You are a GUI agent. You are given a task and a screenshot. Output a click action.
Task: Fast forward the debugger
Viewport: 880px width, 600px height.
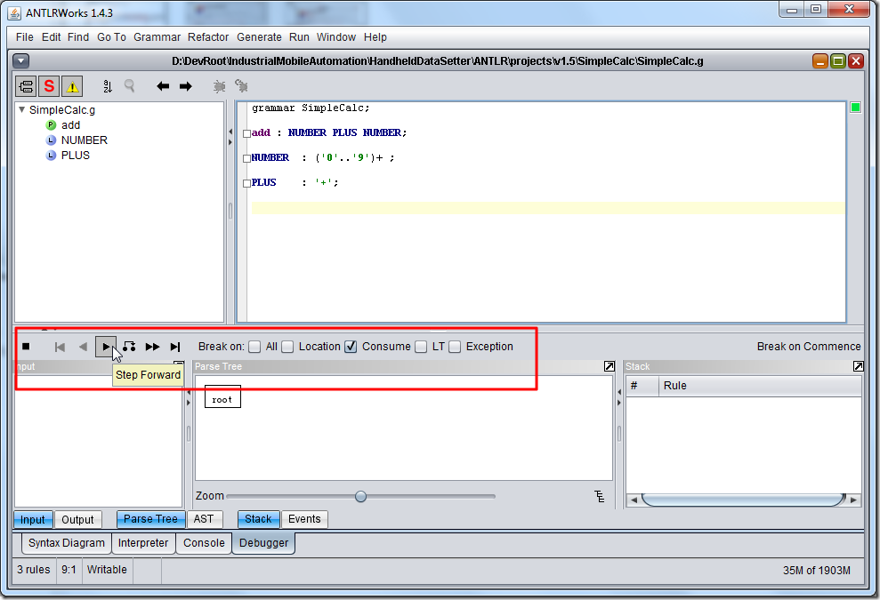[152, 347]
